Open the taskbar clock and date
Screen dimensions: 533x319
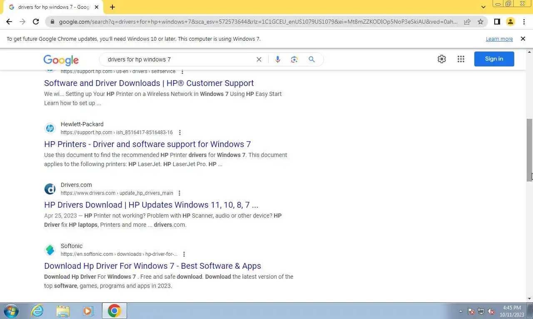(512, 311)
